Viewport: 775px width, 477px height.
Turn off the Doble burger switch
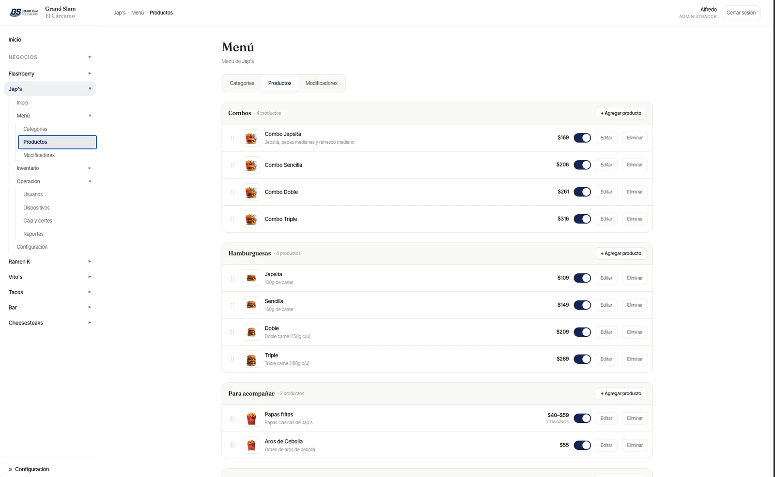[582, 332]
